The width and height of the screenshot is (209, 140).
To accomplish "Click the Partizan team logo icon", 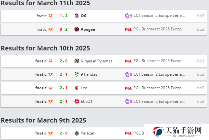I will 77,133.
